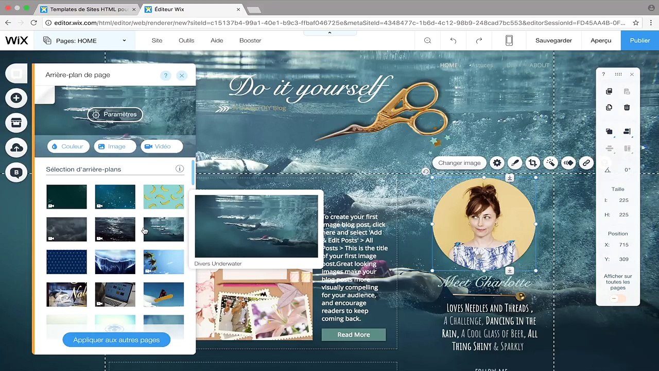659x371 pixels.
Task: Open help in background panel
Action: click(x=165, y=75)
